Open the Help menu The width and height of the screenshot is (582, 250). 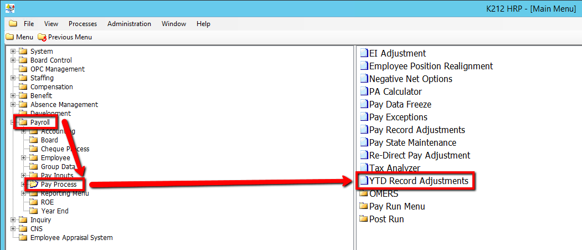[x=203, y=24]
